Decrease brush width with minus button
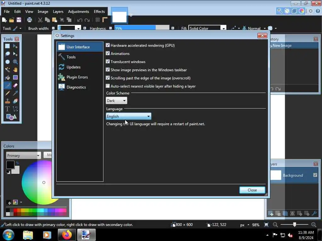Image resolution: width=322 pixels, height=241 pixels. (53, 28)
